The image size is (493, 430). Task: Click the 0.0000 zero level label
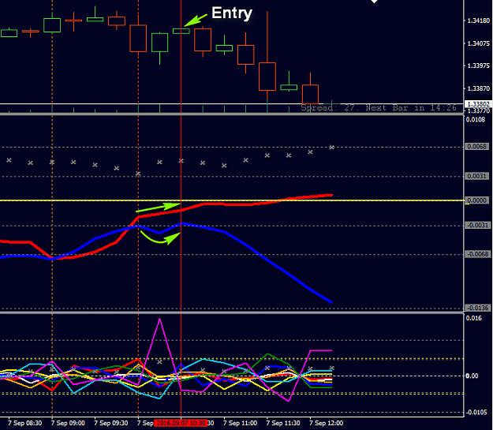[477, 200]
